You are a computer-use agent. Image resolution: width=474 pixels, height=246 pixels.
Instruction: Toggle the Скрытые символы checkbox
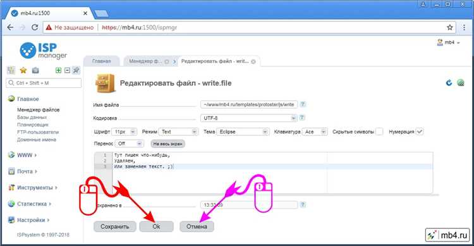[379, 132]
